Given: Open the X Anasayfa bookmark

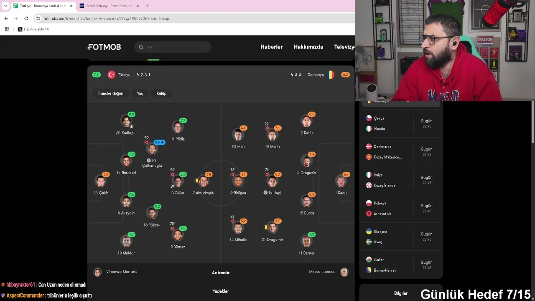Looking at the screenshot, I should (33, 29).
